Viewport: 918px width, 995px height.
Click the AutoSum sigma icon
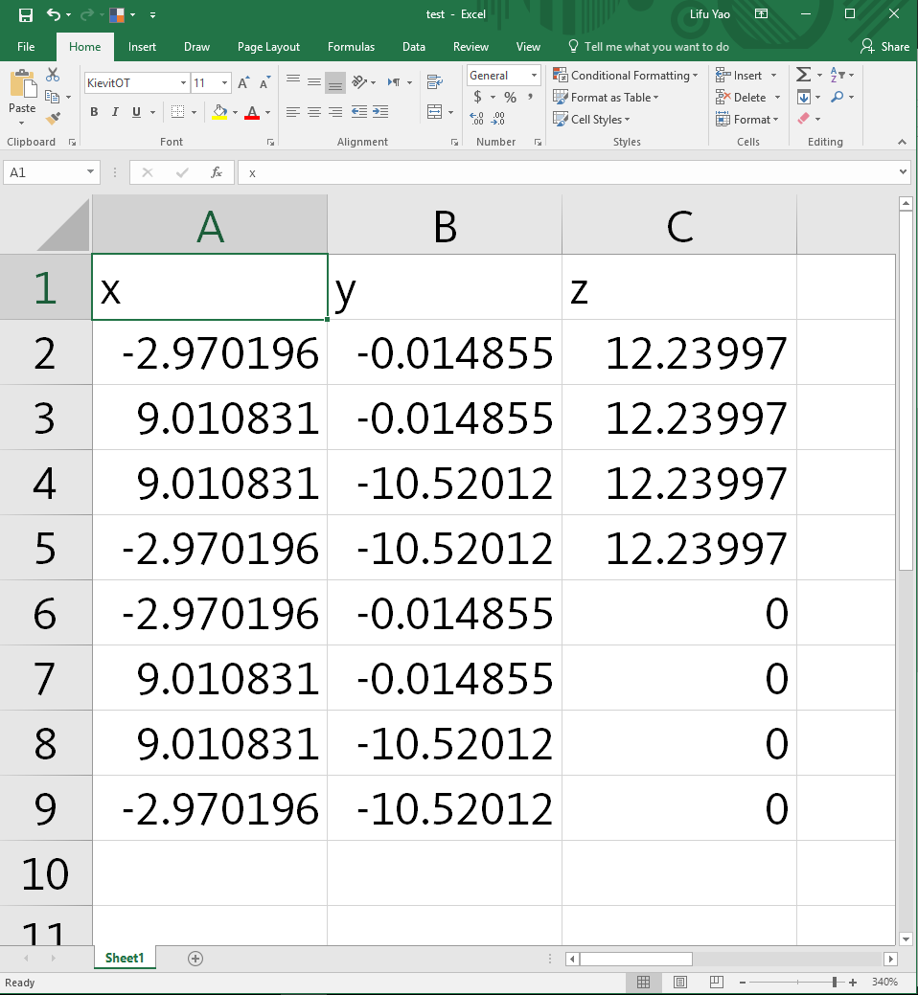tap(803, 75)
